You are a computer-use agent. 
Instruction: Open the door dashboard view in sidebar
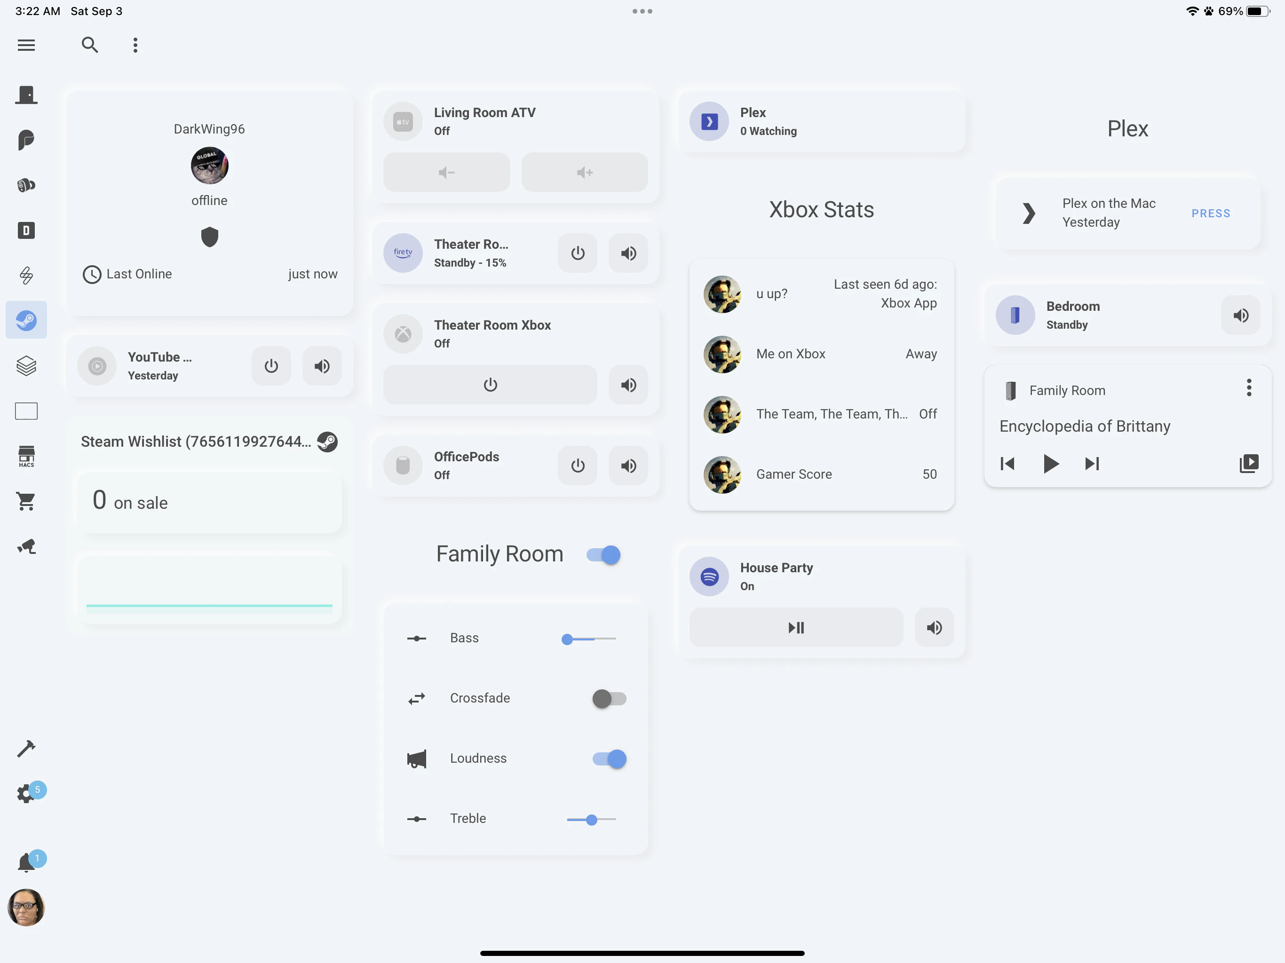(26, 95)
